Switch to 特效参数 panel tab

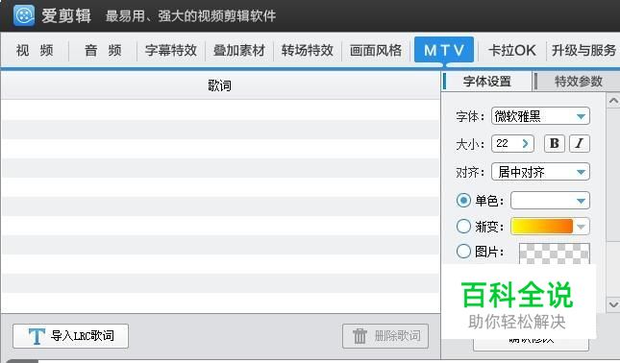pyautogui.click(x=578, y=82)
